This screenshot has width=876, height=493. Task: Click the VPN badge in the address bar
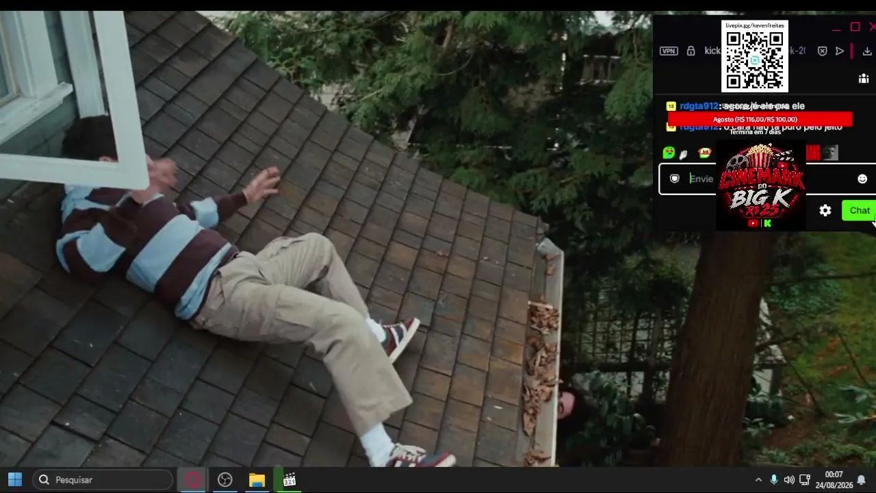(x=669, y=51)
